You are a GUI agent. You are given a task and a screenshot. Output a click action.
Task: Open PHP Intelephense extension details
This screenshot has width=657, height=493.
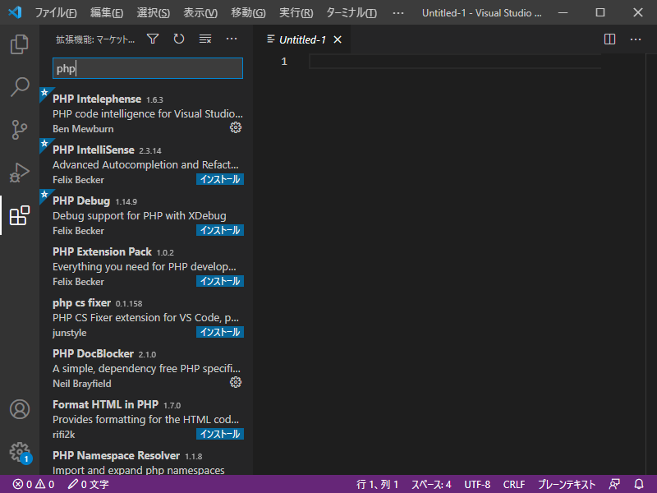146,113
